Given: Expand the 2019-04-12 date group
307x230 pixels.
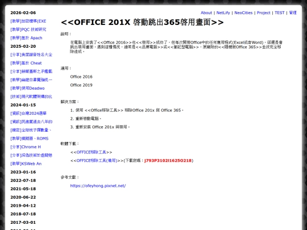Looking at the screenshot, I should [x=23, y=206].
